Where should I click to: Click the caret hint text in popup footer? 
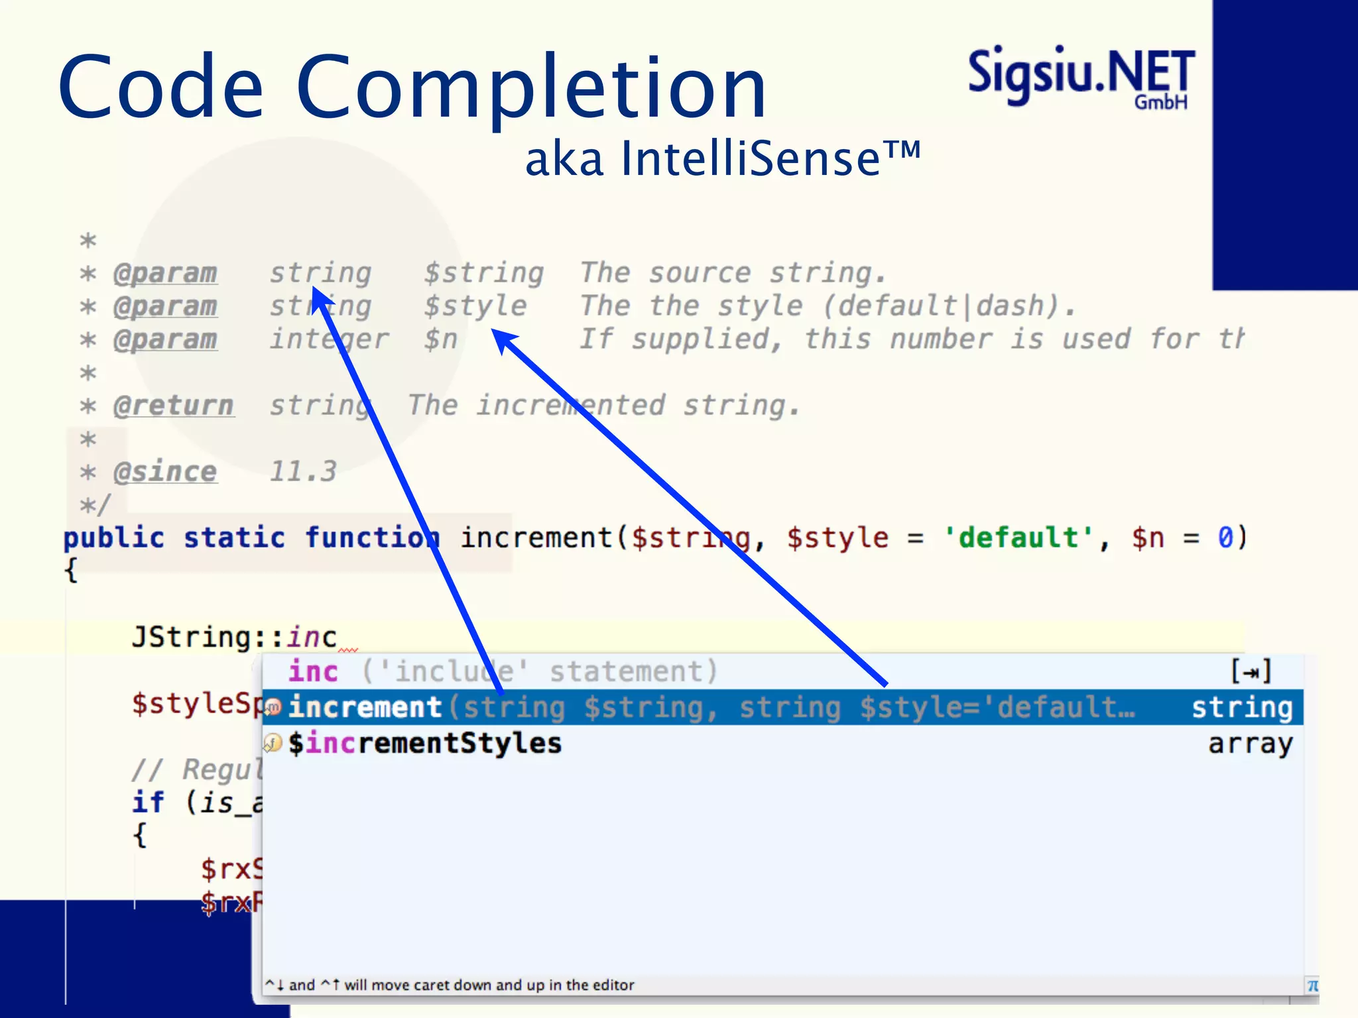(450, 985)
